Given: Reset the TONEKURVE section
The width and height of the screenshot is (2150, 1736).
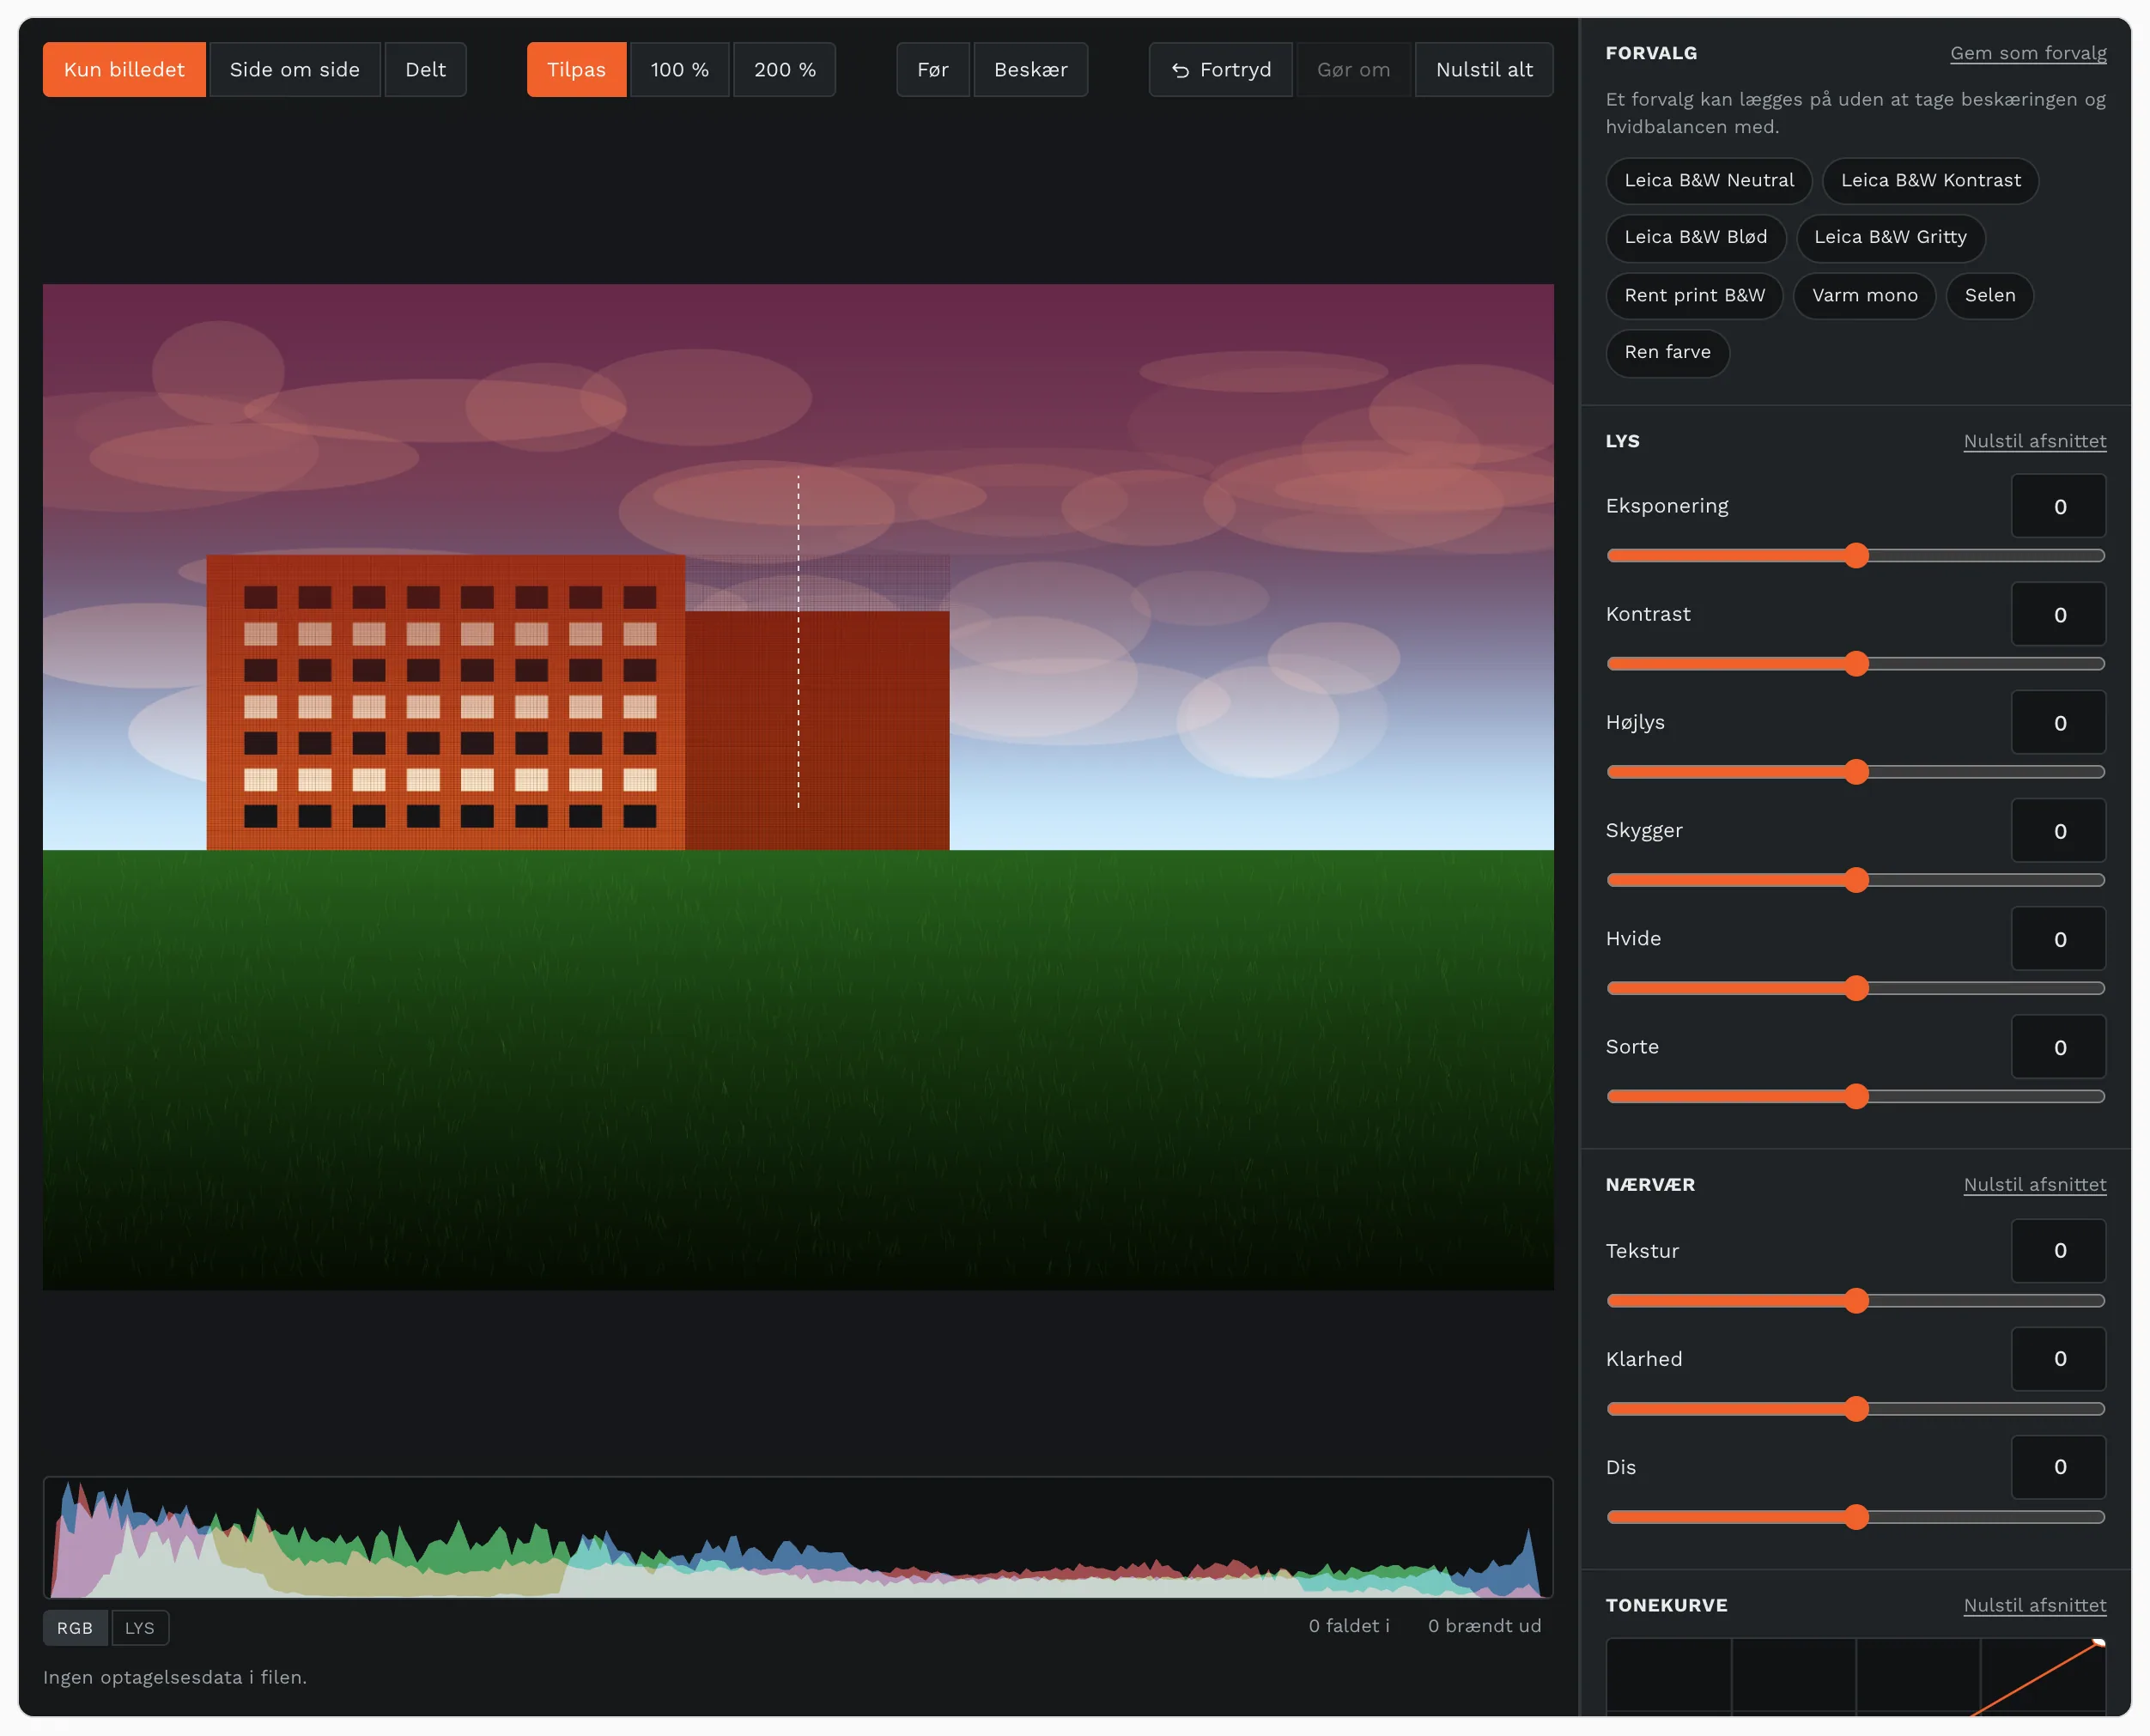Looking at the screenshot, I should (2034, 1605).
